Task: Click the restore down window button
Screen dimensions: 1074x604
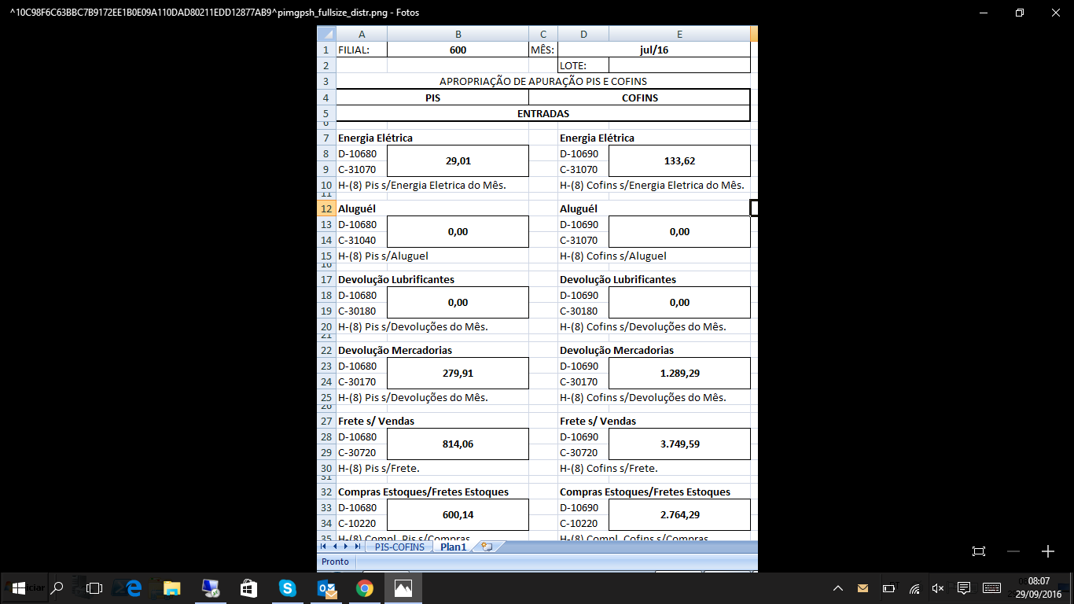Action: click(1019, 13)
